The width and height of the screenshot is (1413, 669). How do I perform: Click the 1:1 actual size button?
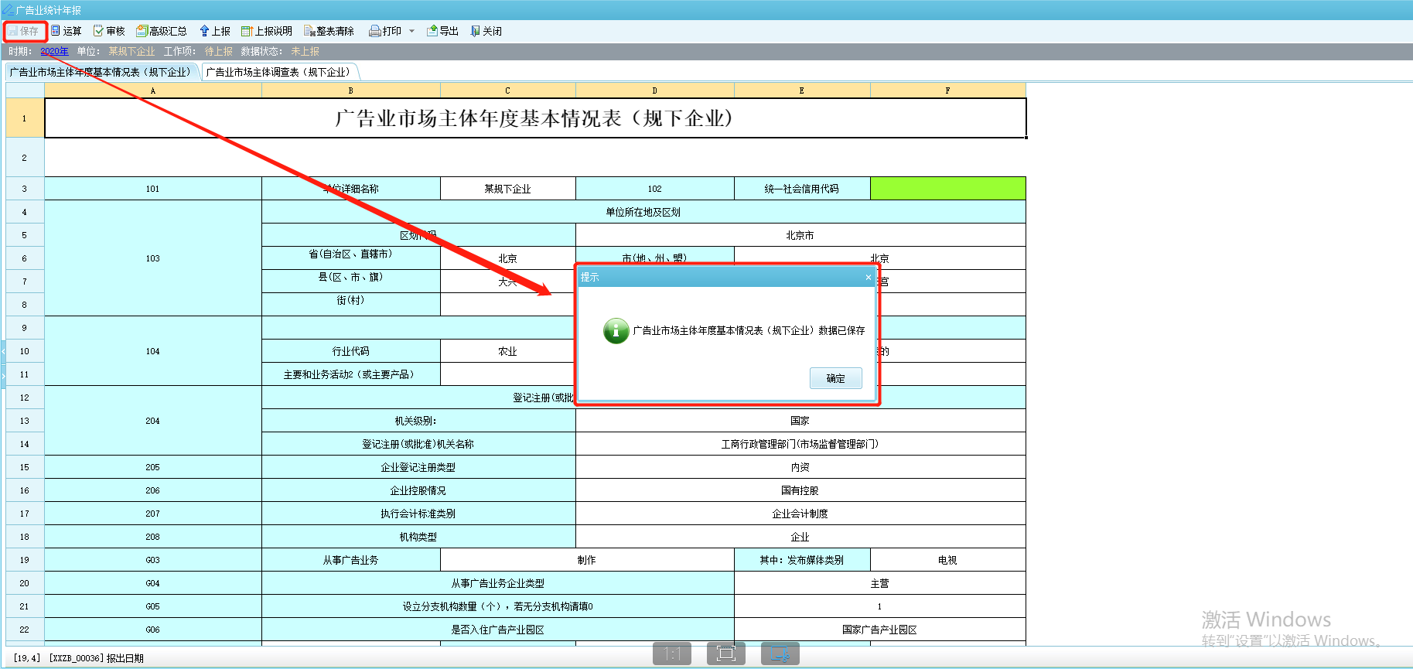672,654
